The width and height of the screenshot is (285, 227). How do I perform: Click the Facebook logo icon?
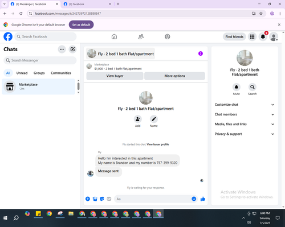click(x=8, y=36)
